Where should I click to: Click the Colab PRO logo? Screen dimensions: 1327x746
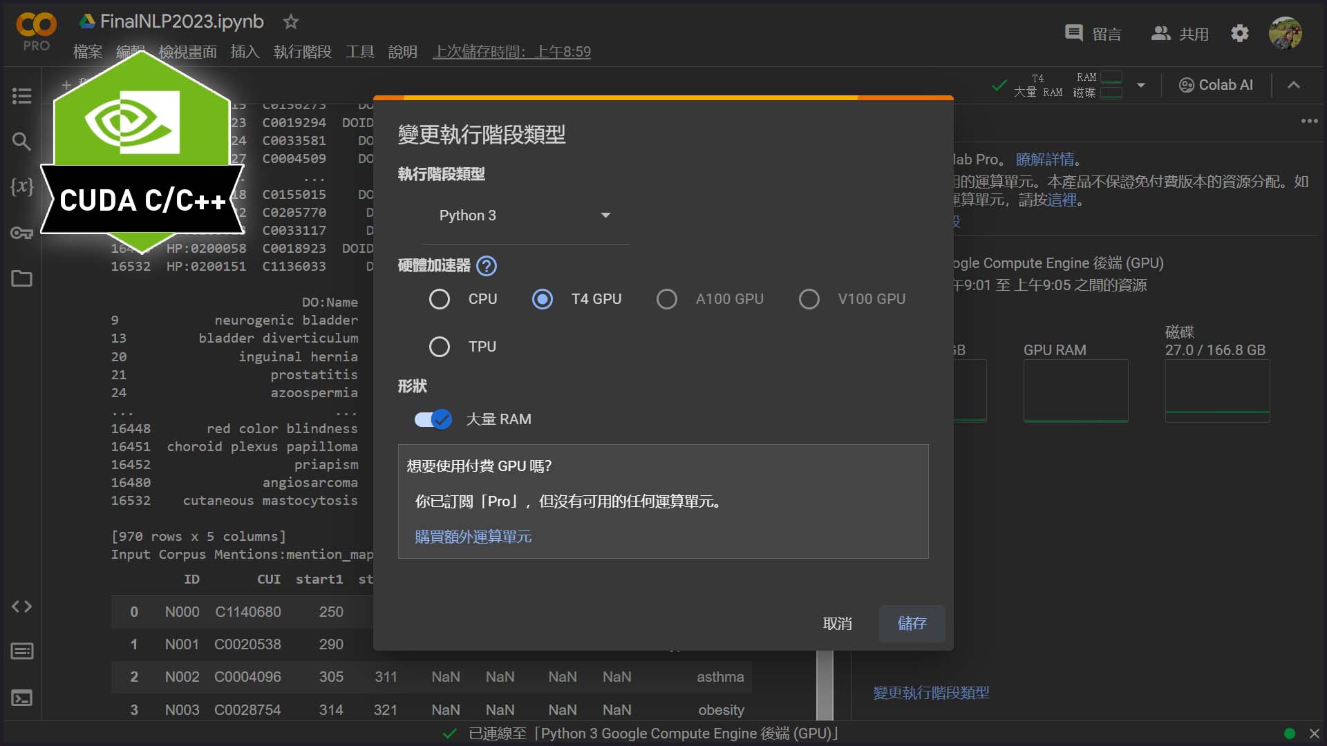tap(36, 32)
